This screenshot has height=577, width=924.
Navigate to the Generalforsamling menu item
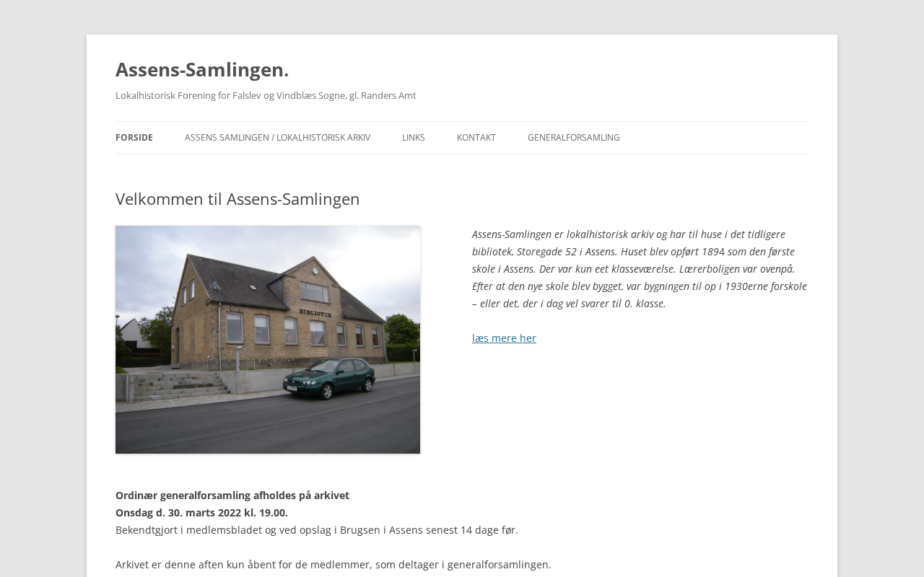coord(574,137)
